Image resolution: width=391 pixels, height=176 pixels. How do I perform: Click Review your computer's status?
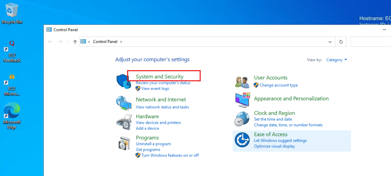(163, 83)
